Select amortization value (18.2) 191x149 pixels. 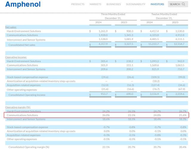(156, 81)
